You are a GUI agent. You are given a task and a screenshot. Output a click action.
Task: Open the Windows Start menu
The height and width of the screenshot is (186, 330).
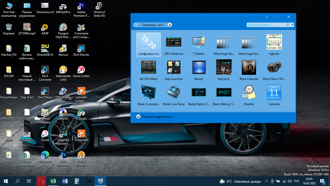pos(6,181)
